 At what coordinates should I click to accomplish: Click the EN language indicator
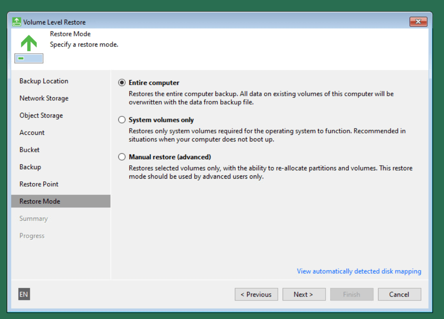pyautogui.click(x=24, y=294)
